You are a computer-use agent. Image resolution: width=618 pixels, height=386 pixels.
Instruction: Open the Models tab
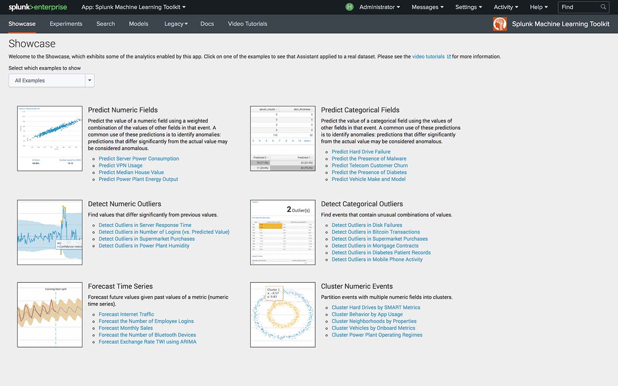pyautogui.click(x=139, y=24)
